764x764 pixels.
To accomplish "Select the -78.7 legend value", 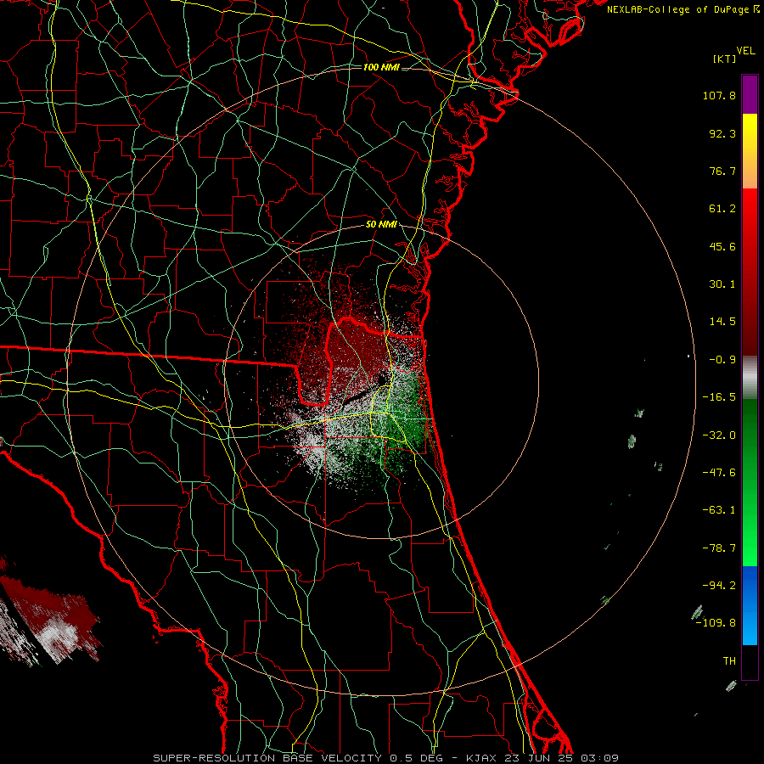I will tap(719, 548).
